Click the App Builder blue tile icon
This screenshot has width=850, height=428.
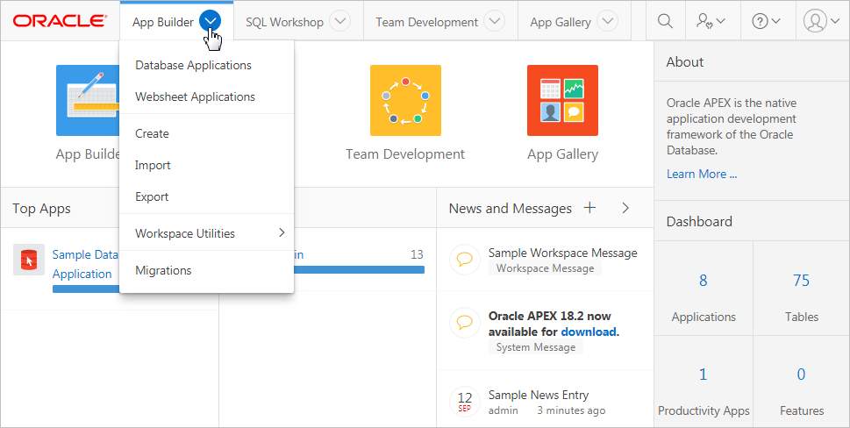click(x=88, y=100)
